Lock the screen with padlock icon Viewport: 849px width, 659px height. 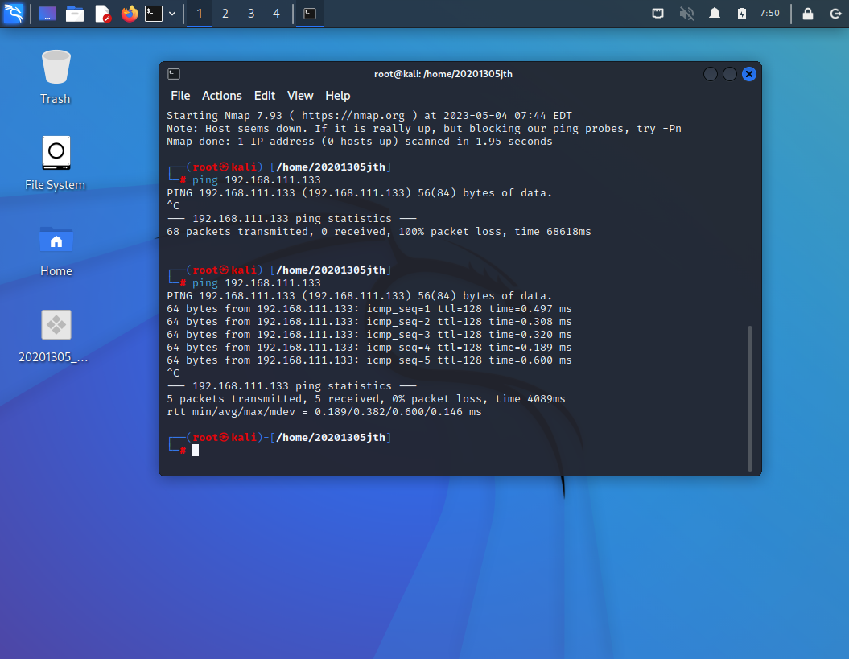808,14
